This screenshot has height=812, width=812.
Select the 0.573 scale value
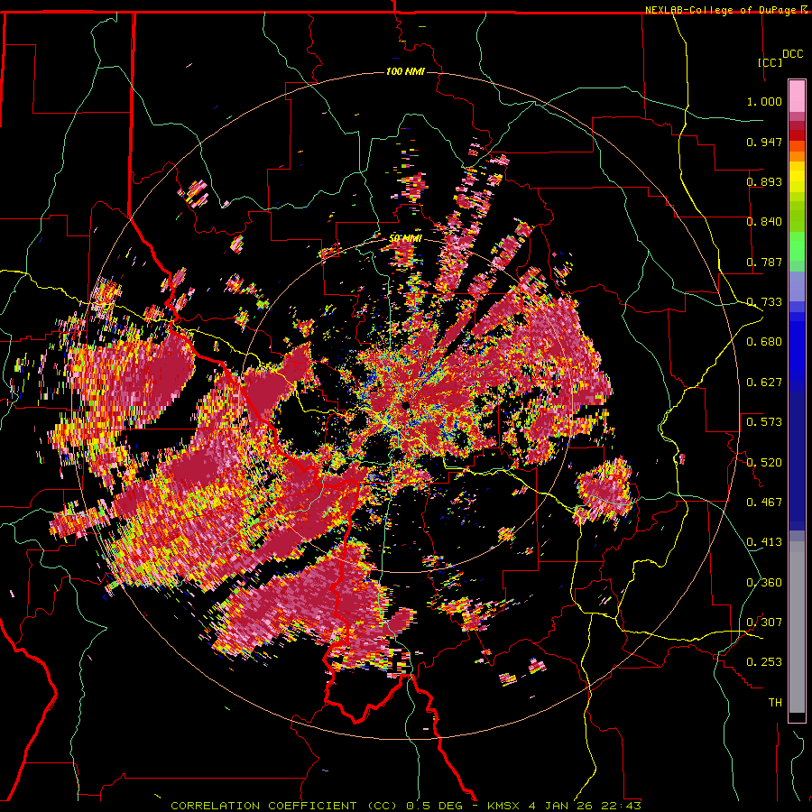click(x=764, y=421)
